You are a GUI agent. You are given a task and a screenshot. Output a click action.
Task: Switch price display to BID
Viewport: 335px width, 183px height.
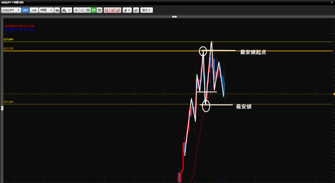pos(26,10)
